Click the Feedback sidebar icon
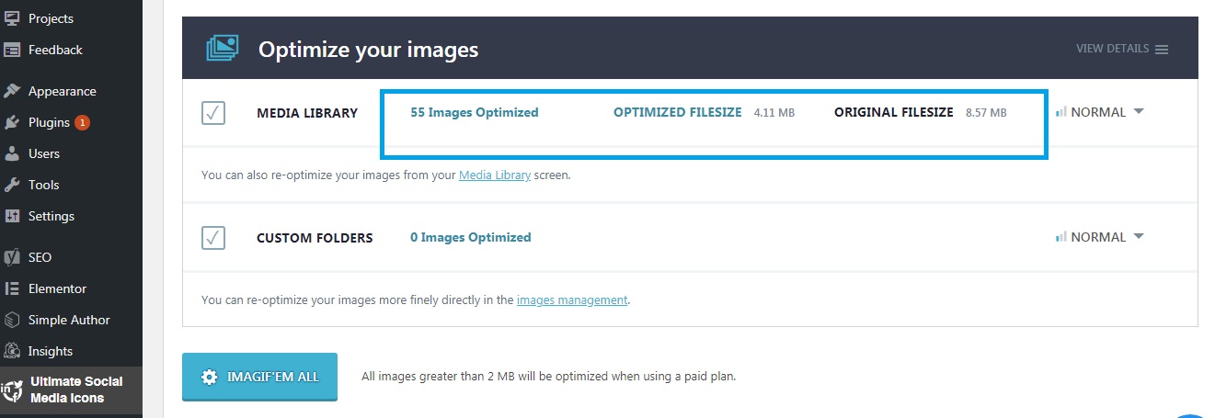The width and height of the screenshot is (1215, 418). click(x=12, y=50)
